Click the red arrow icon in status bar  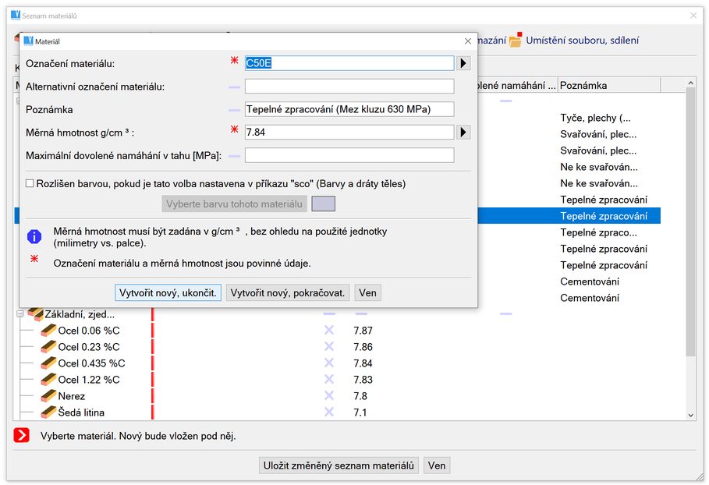pos(22,435)
